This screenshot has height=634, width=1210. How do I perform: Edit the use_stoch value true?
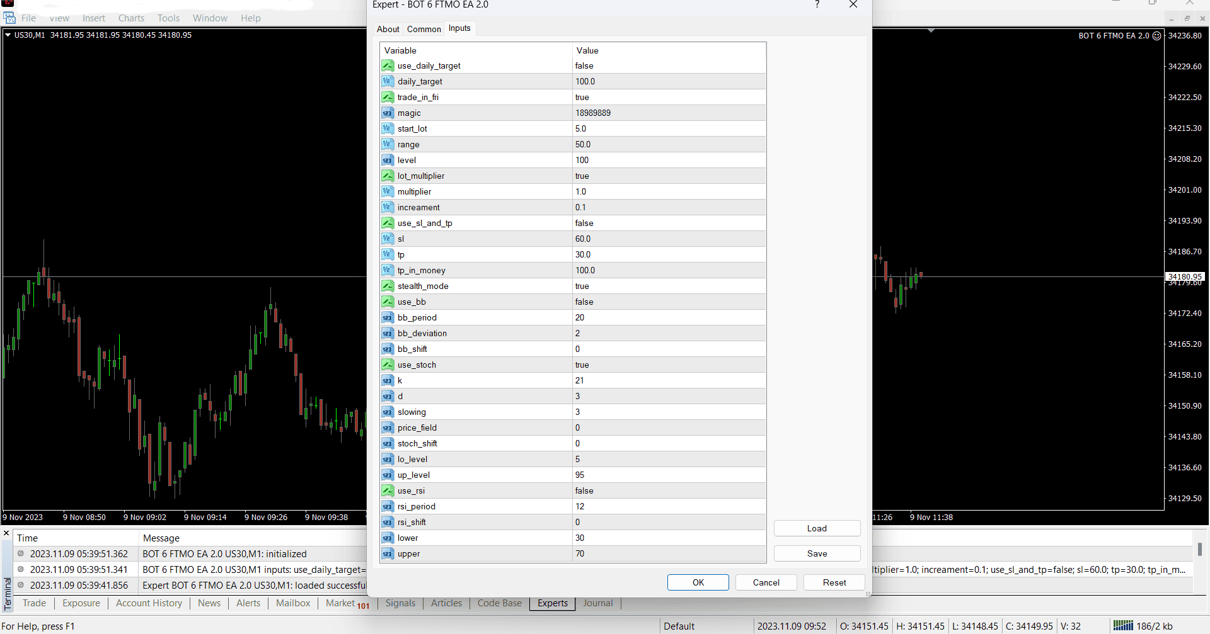[x=669, y=365]
